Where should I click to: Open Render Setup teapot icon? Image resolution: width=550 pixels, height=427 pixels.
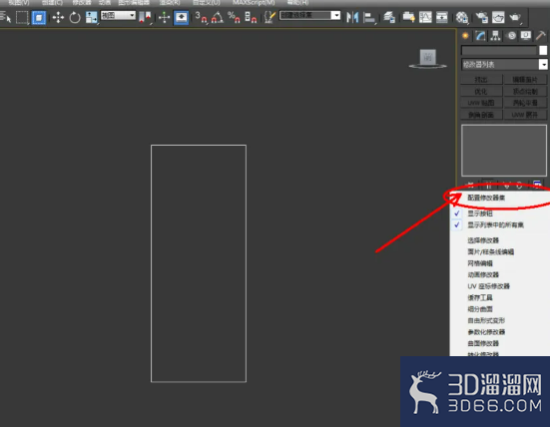(x=481, y=17)
